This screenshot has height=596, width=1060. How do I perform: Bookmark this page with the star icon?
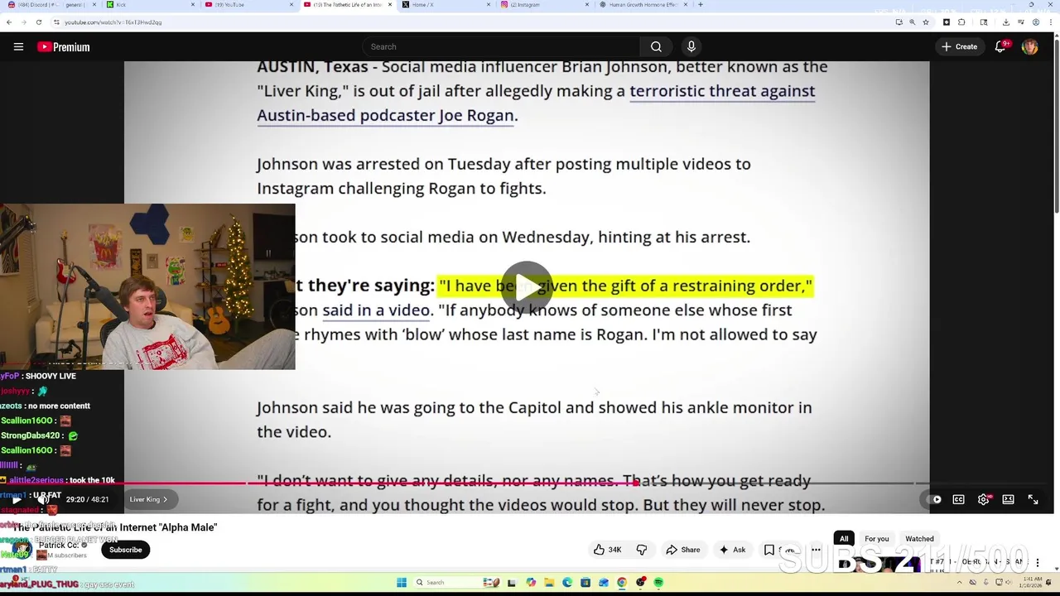[927, 22]
